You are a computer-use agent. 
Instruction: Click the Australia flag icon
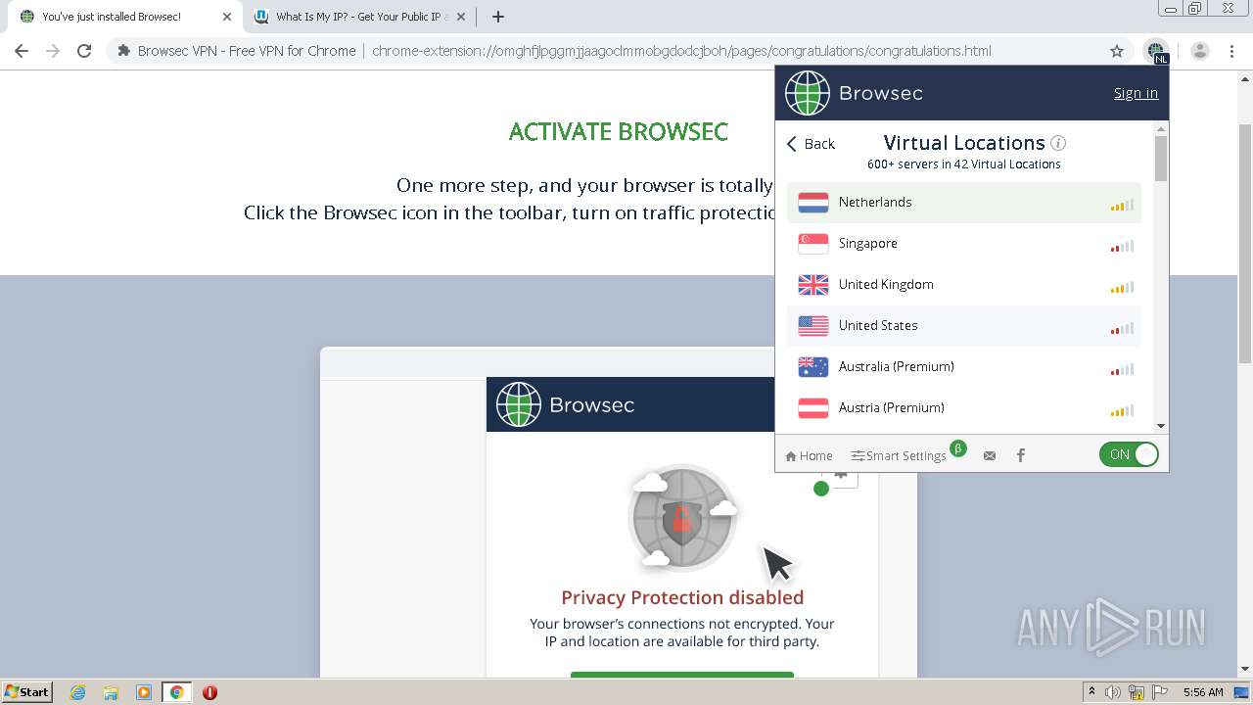[813, 367]
